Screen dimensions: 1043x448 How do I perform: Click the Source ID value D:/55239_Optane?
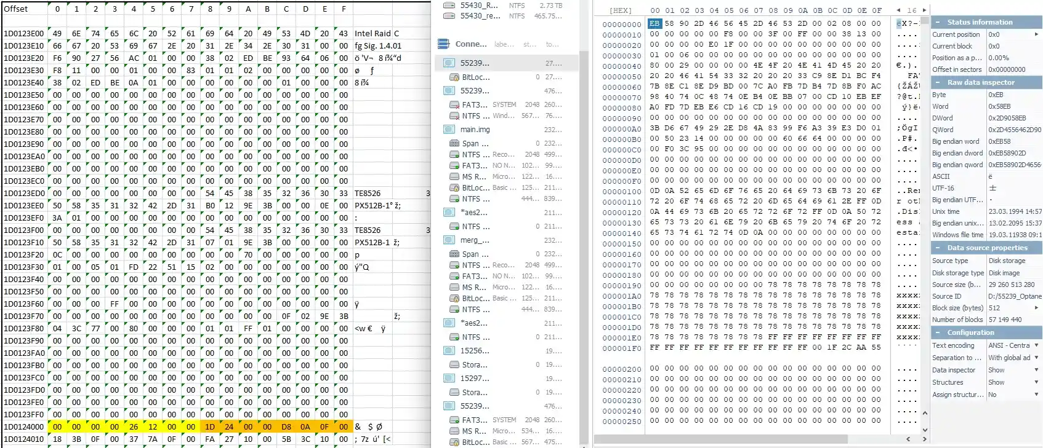click(1015, 296)
